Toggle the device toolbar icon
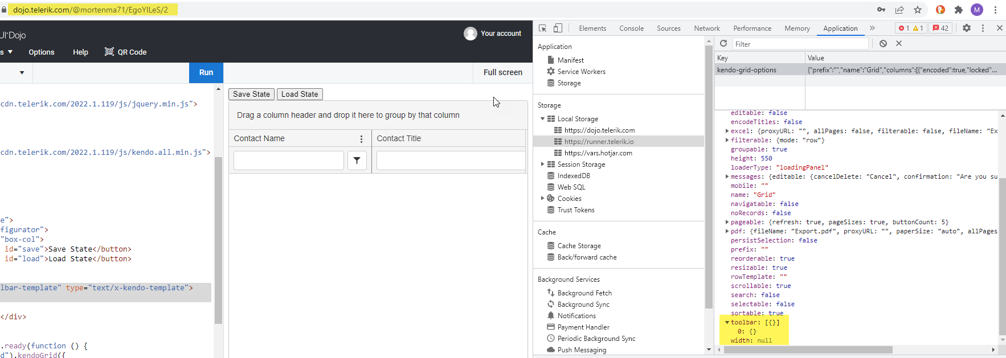This screenshot has width=1006, height=358. click(558, 28)
